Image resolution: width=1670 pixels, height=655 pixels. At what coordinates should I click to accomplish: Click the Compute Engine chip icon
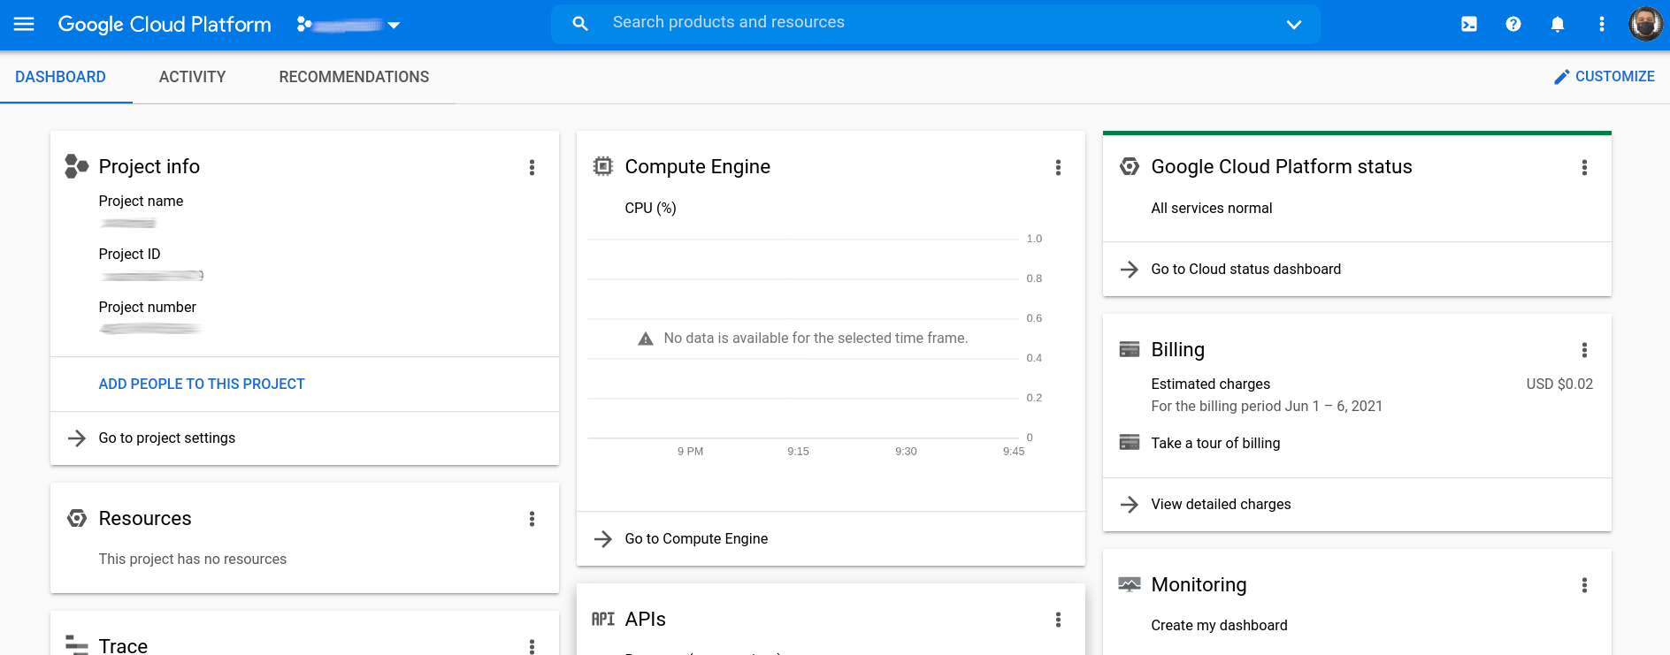pyautogui.click(x=602, y=166)
